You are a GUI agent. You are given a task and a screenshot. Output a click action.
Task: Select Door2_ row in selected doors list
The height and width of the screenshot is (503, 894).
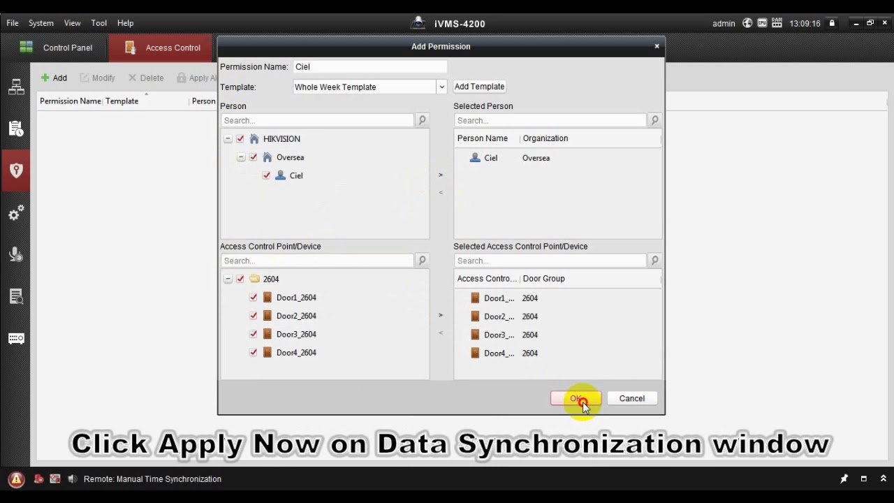pyautogui.click(x=557, y=316)
